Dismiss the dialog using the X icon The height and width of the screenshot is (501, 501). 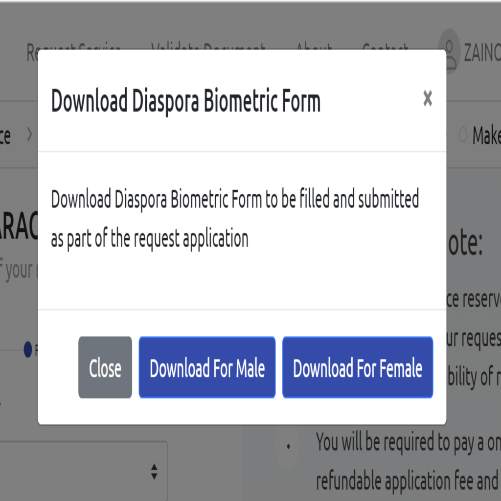(x=428, y=99)
